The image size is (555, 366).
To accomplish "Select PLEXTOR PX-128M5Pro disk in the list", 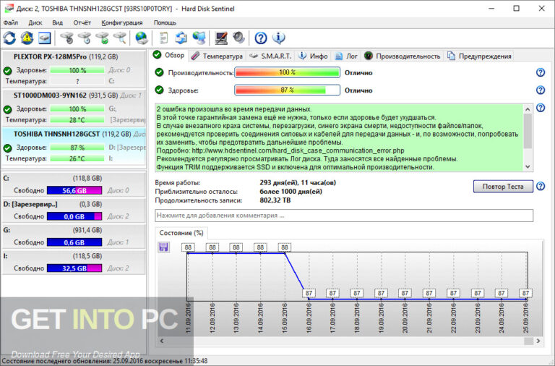I will click(x=74, y=69).
